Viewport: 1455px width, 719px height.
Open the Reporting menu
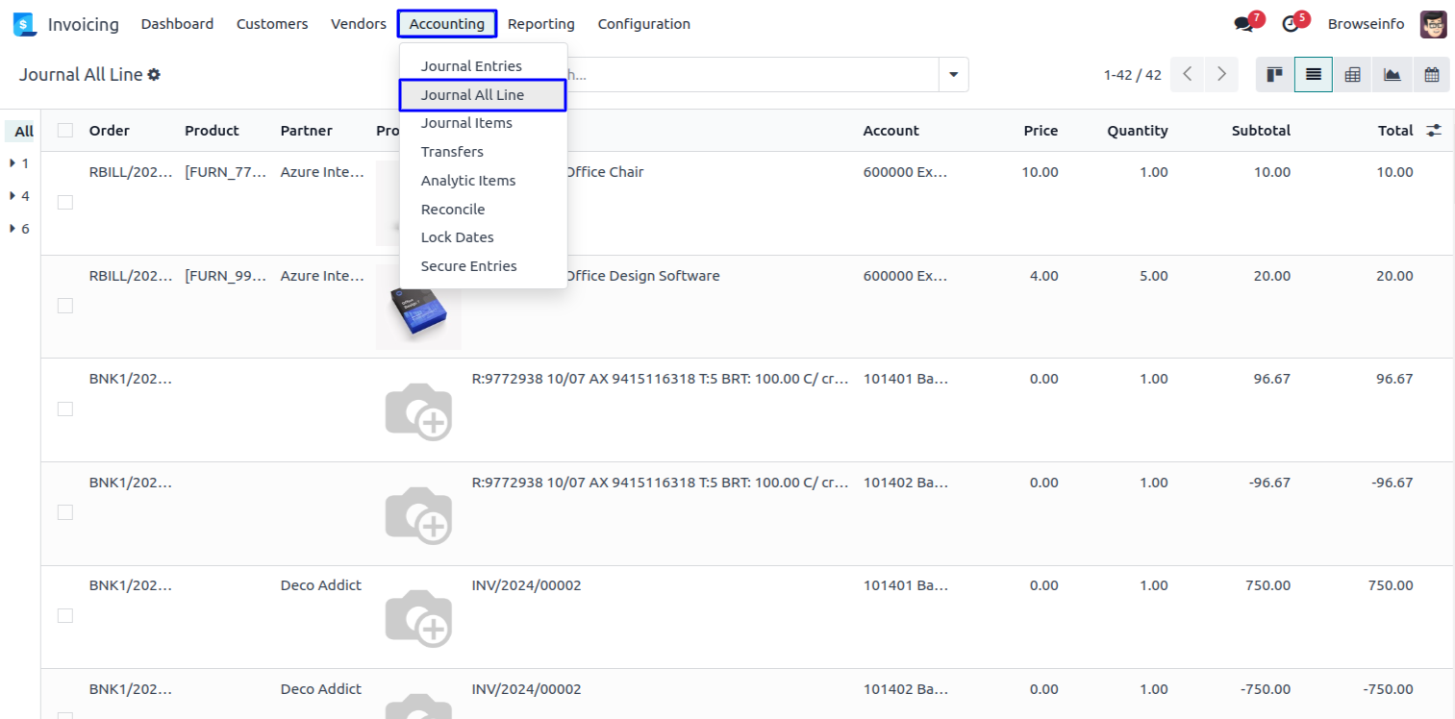(x=541, y=24)
